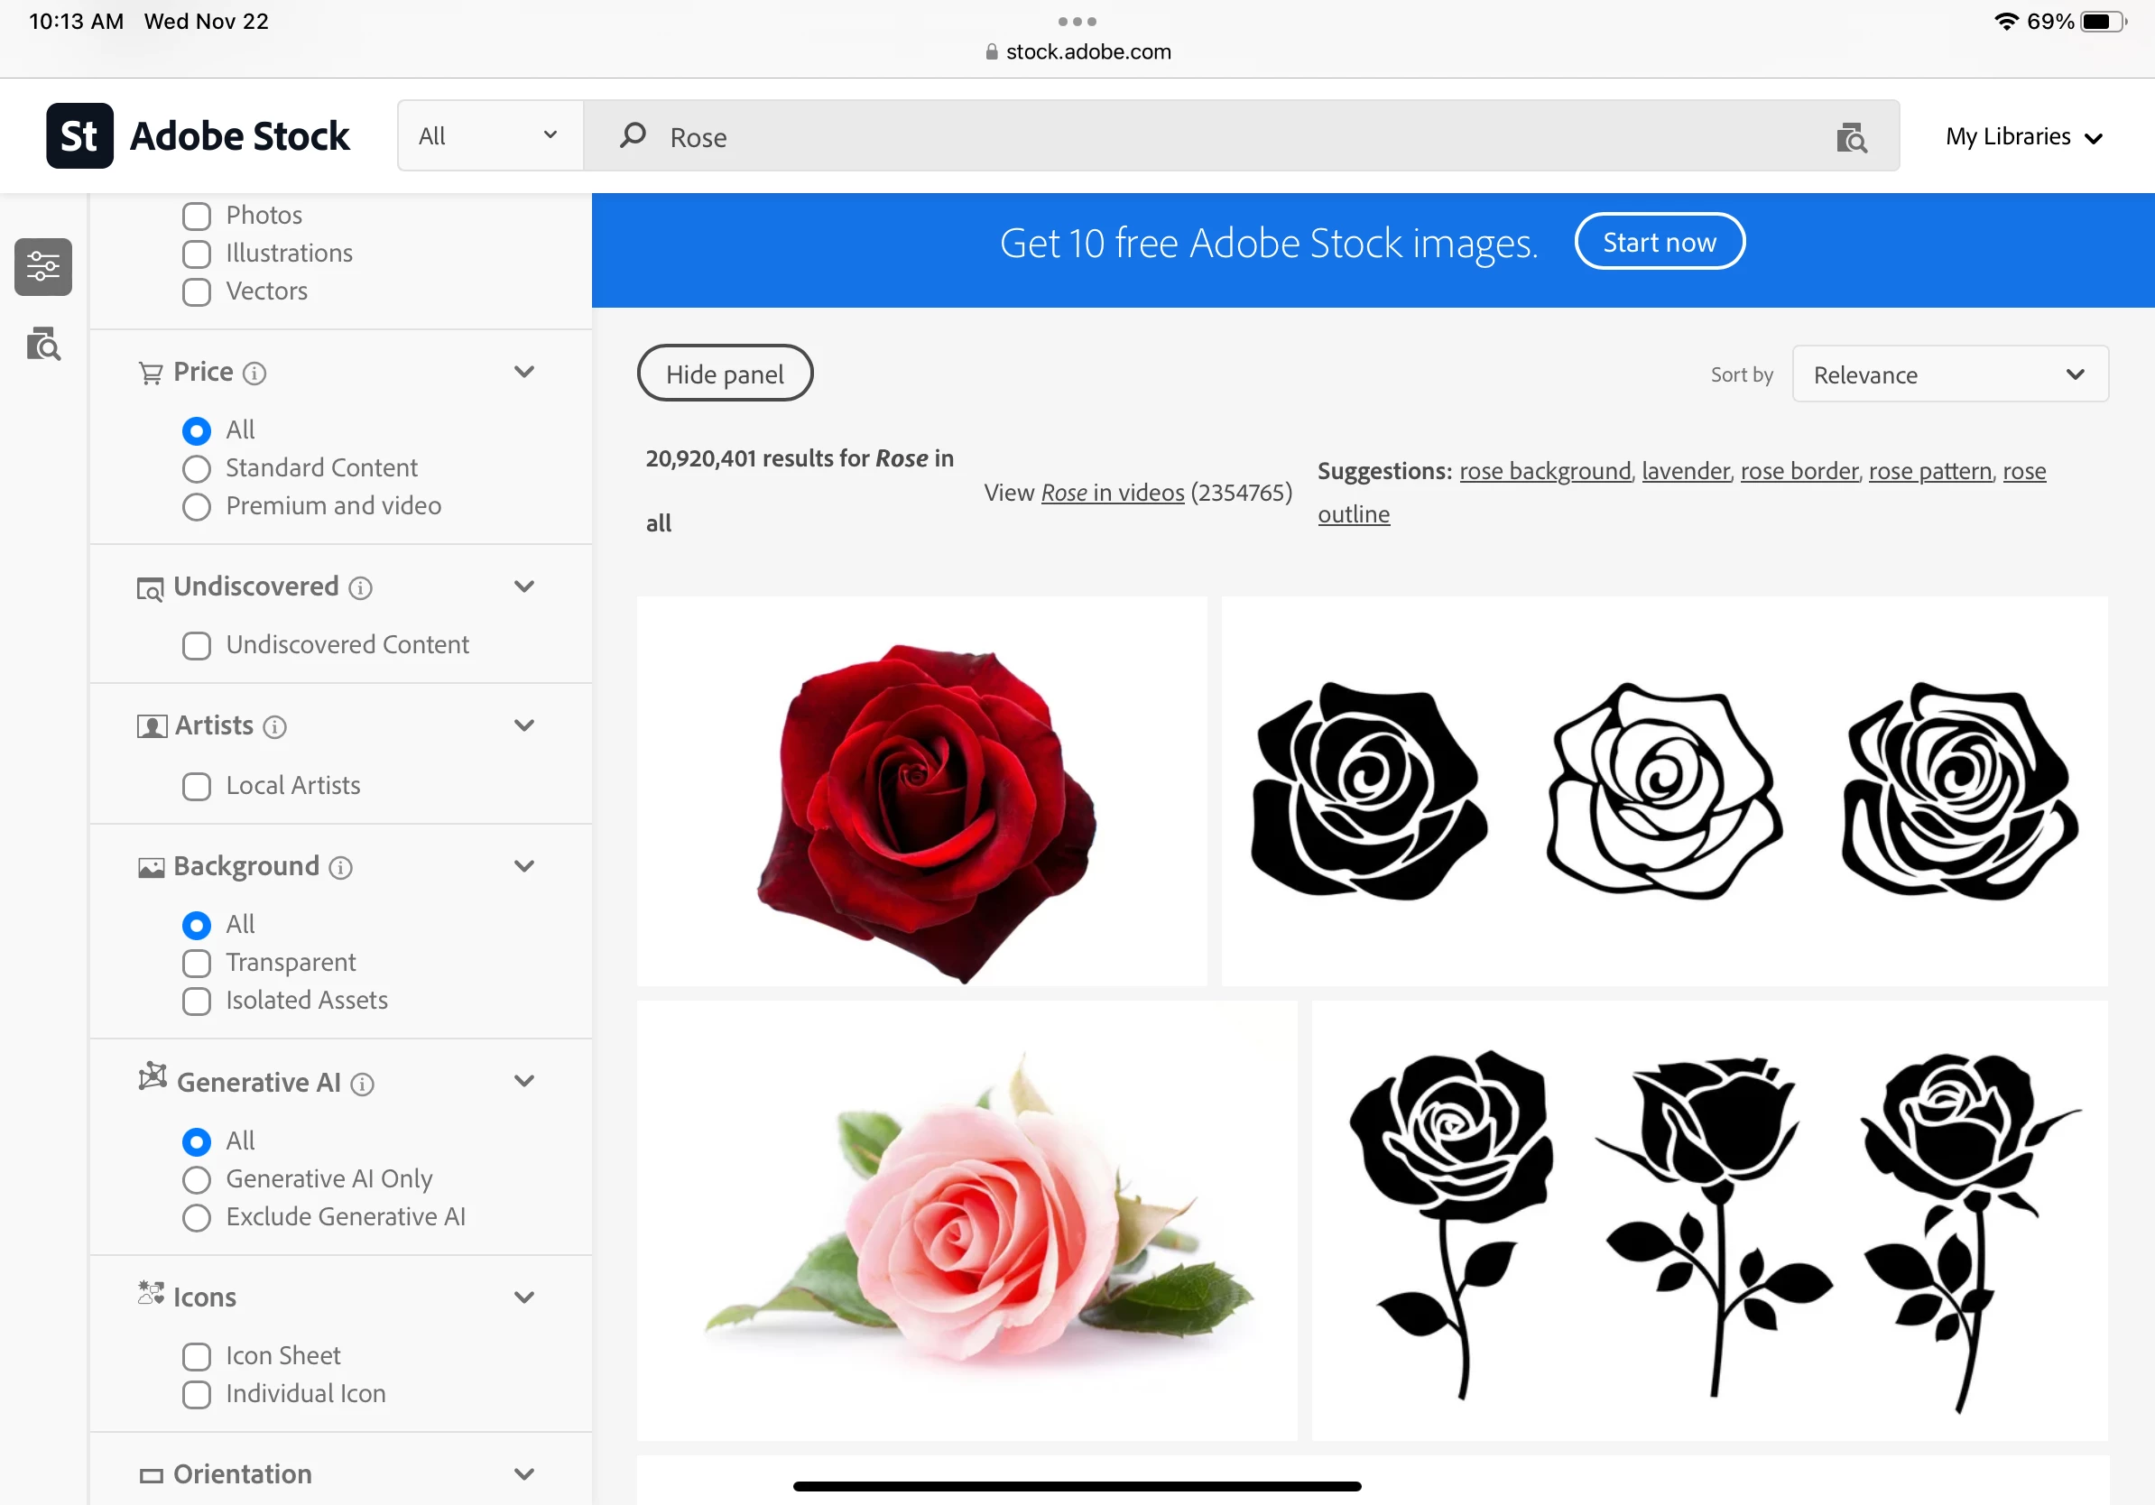Open the rose background suggestion link
The image size is (2155, 1505).
pyautogui.click(x=1544, y=471)
